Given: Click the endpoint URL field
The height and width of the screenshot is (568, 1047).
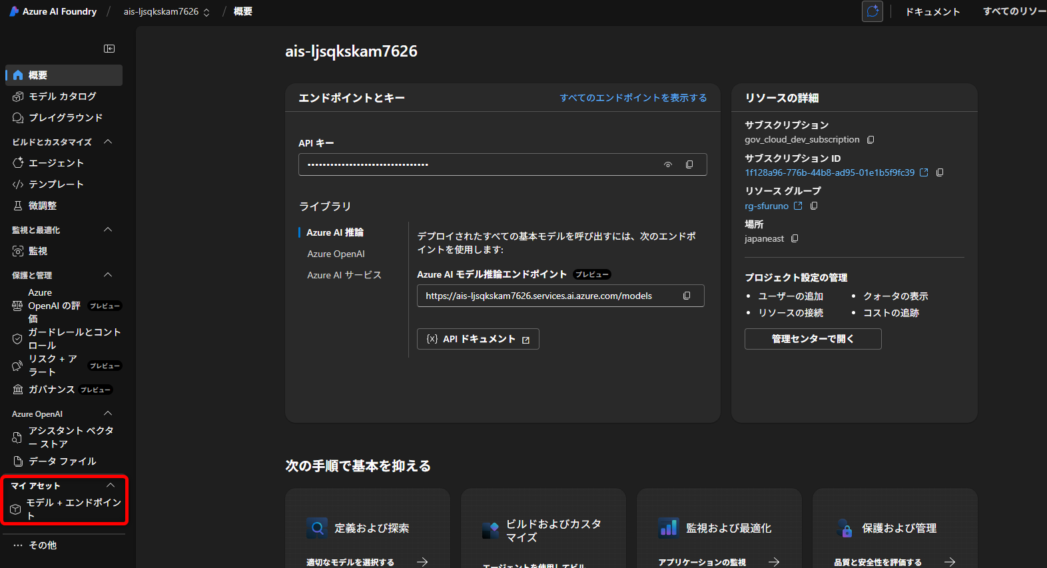Looking at the screenshot, I should click(x=560, y=296).
